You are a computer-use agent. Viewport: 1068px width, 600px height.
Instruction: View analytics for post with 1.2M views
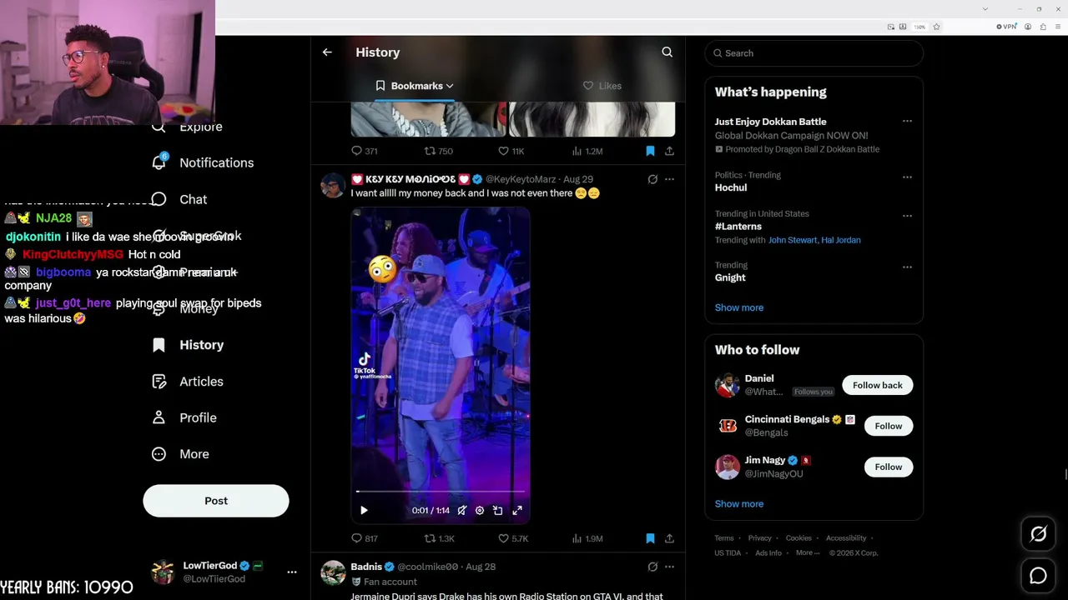click(x=587, y=151)
